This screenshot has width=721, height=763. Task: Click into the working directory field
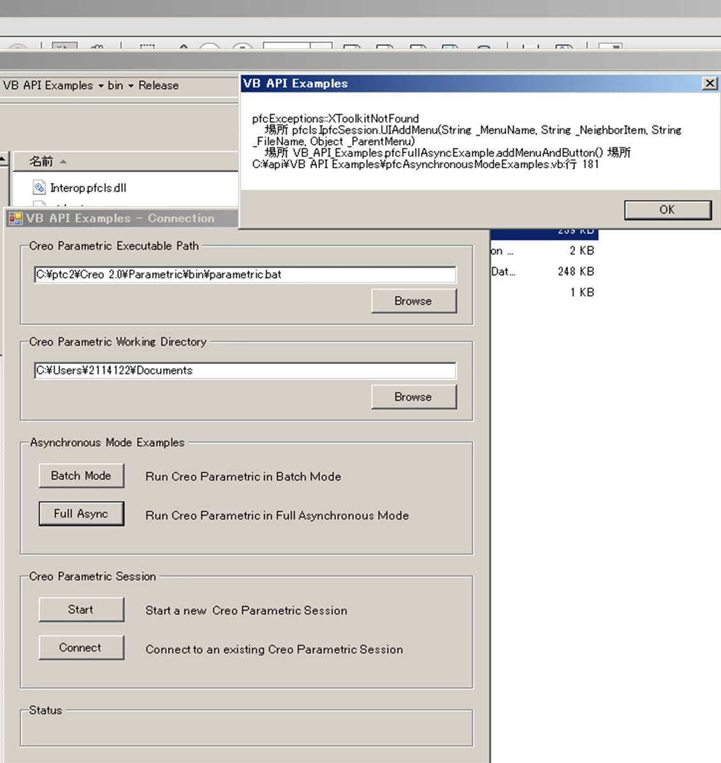point(245,370)
